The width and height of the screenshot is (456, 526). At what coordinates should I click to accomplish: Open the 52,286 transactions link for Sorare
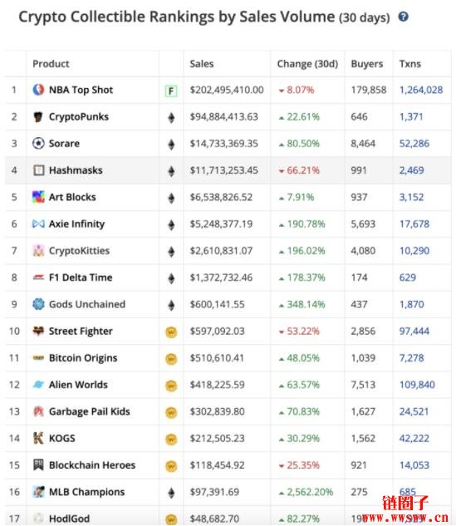click(414, 143)
